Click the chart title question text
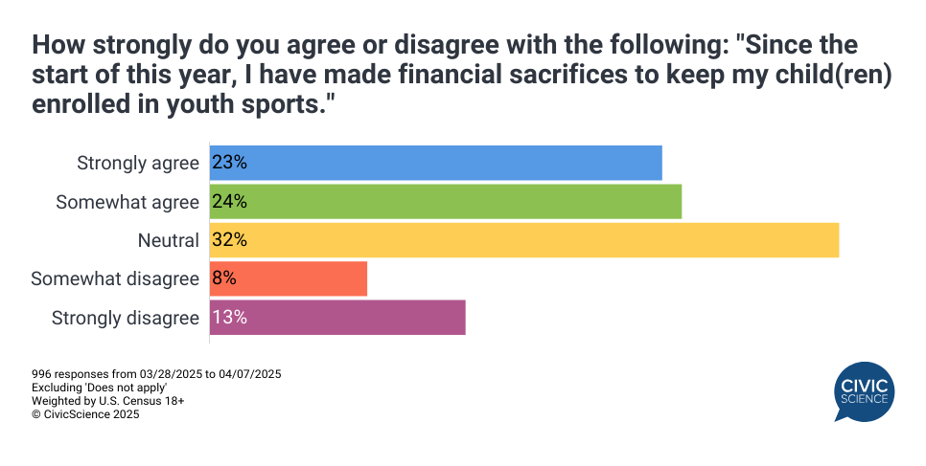Image resolution: width=926 pixels, height=466 pixels. pyautogui.click(x=460, y=74)
